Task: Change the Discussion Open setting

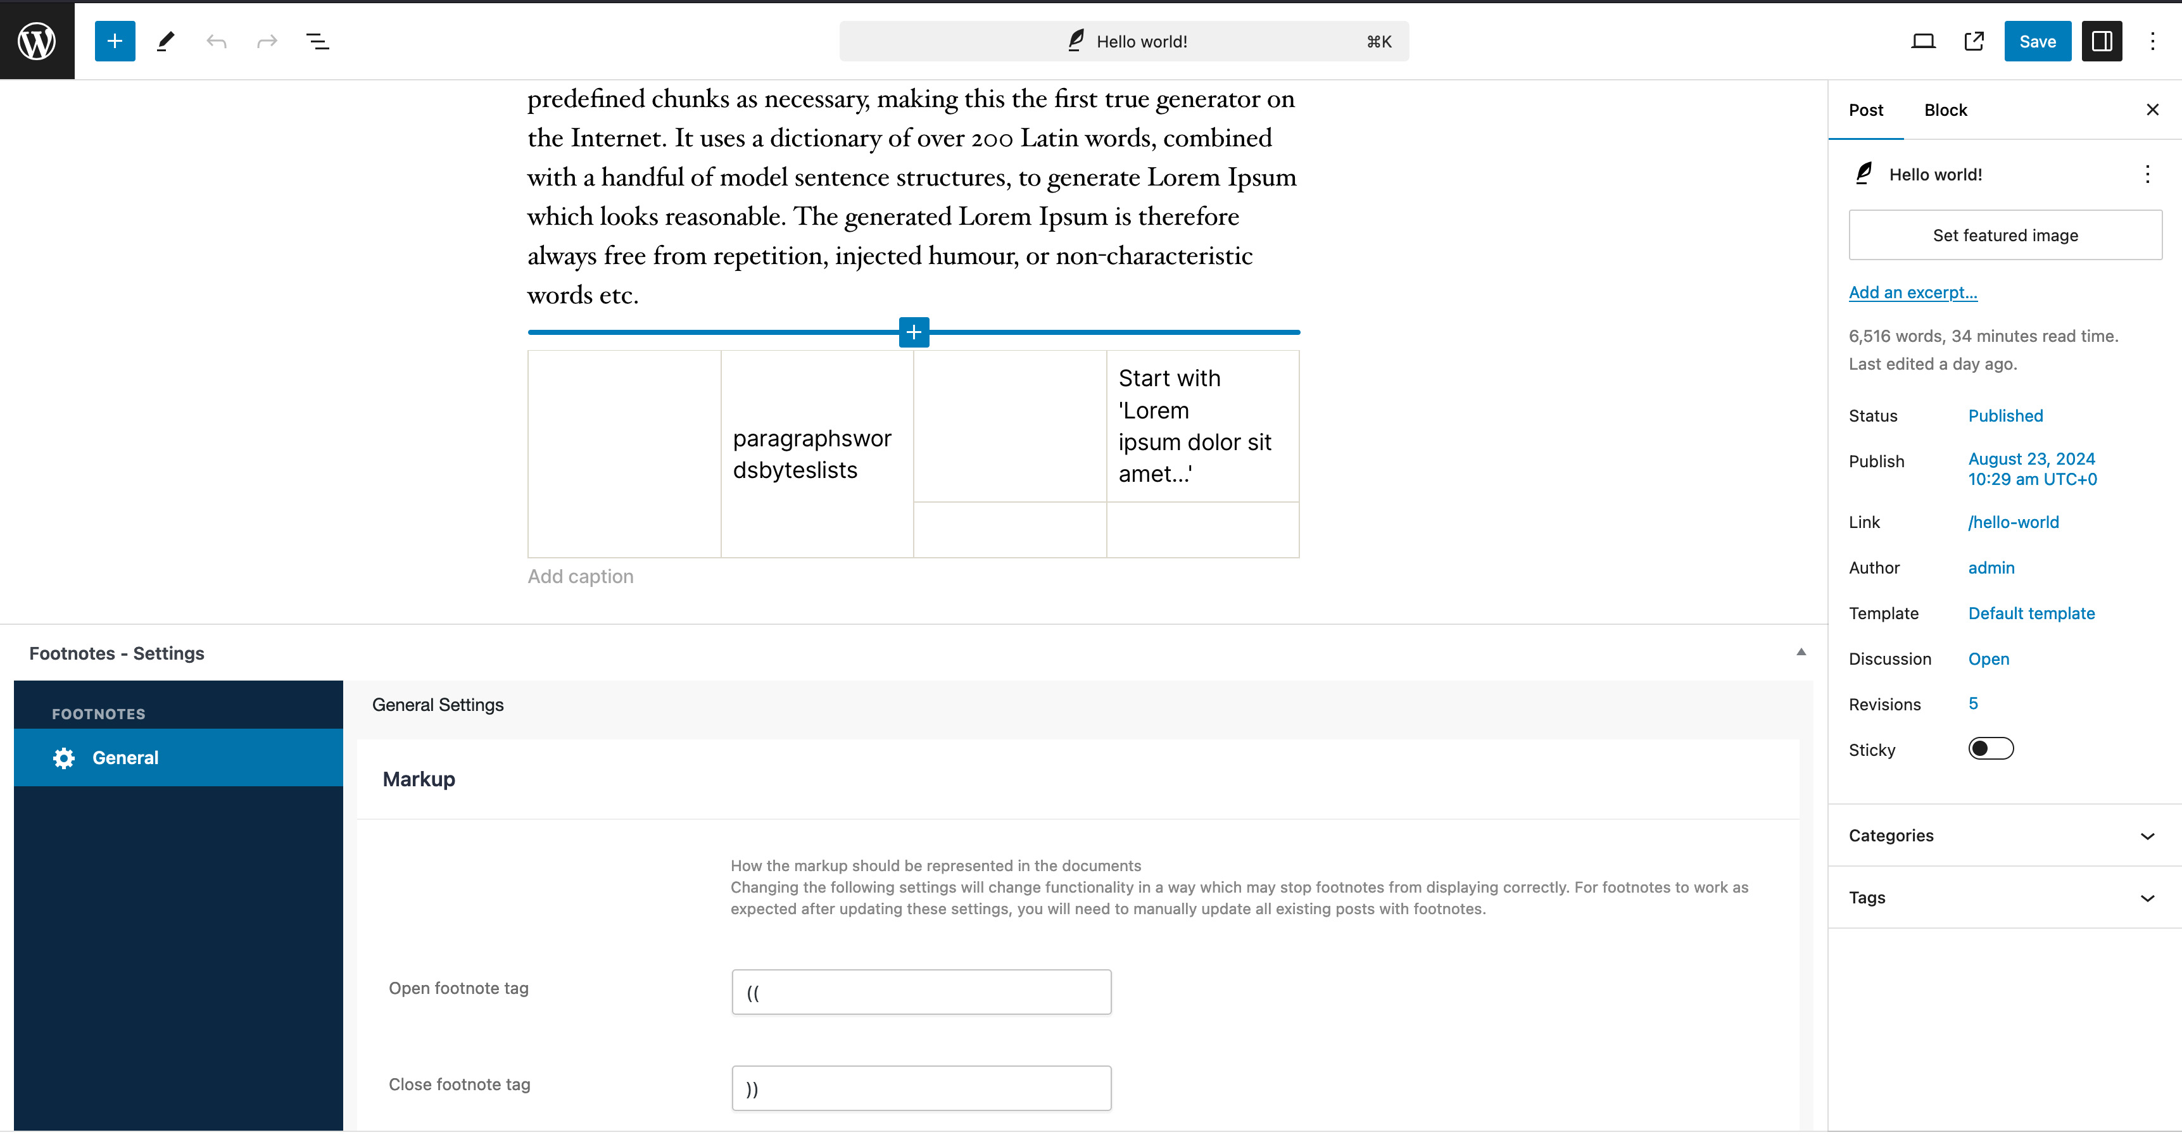Action: click(x=1988, y=660)
